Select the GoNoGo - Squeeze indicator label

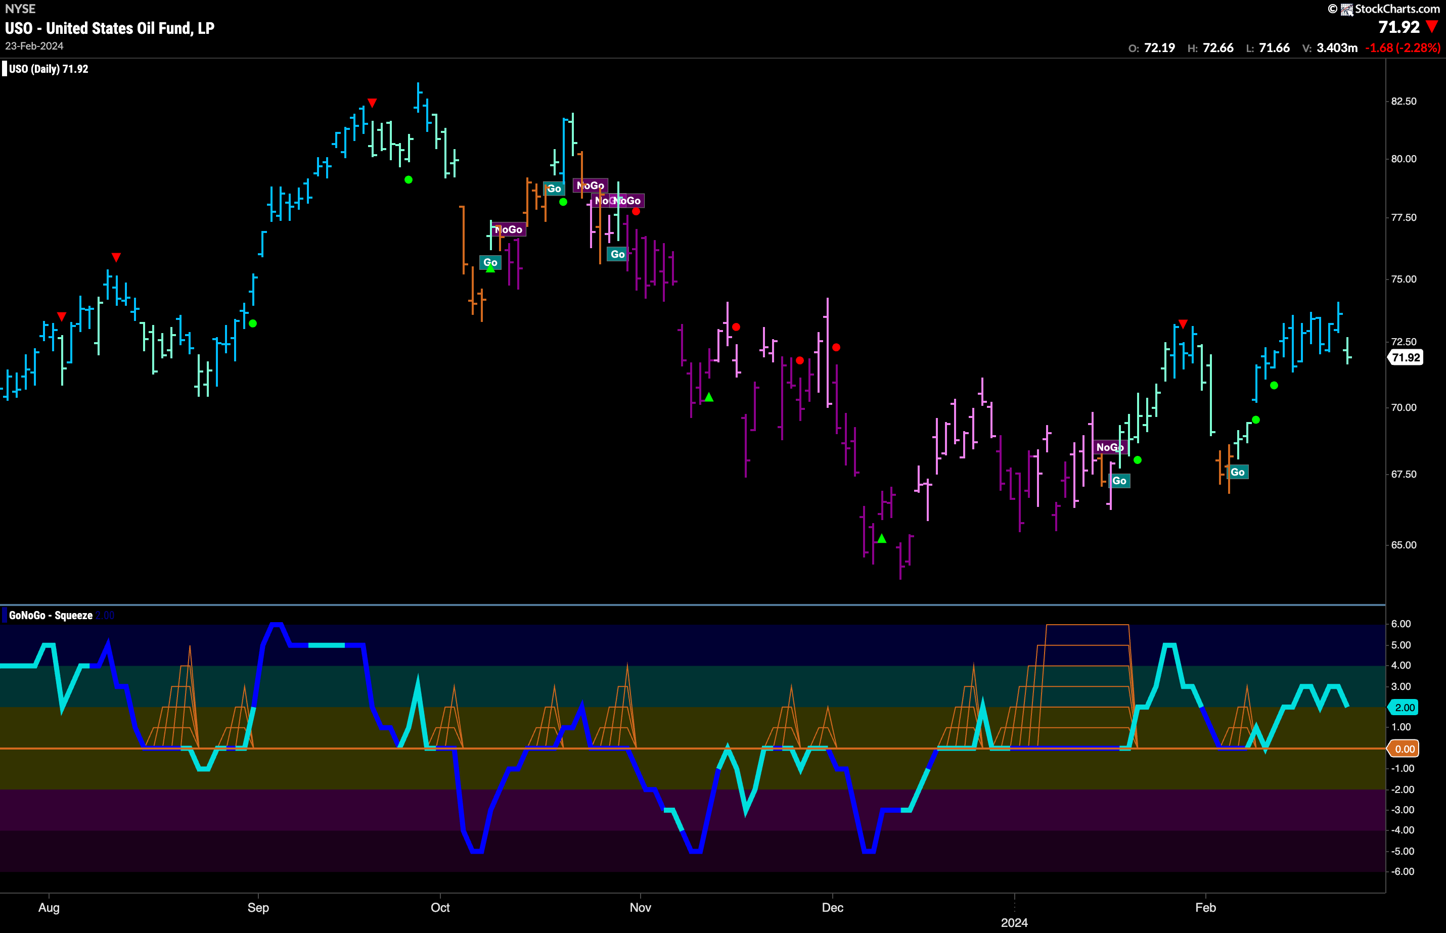51,616
